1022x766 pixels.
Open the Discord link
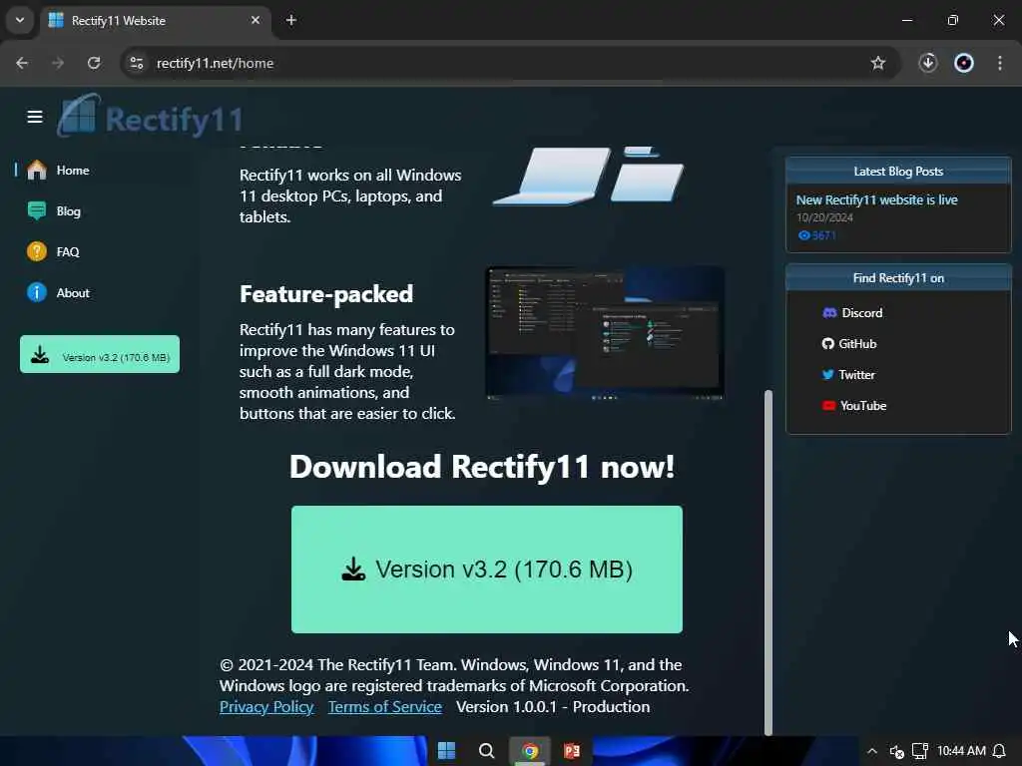coord(852,312)
